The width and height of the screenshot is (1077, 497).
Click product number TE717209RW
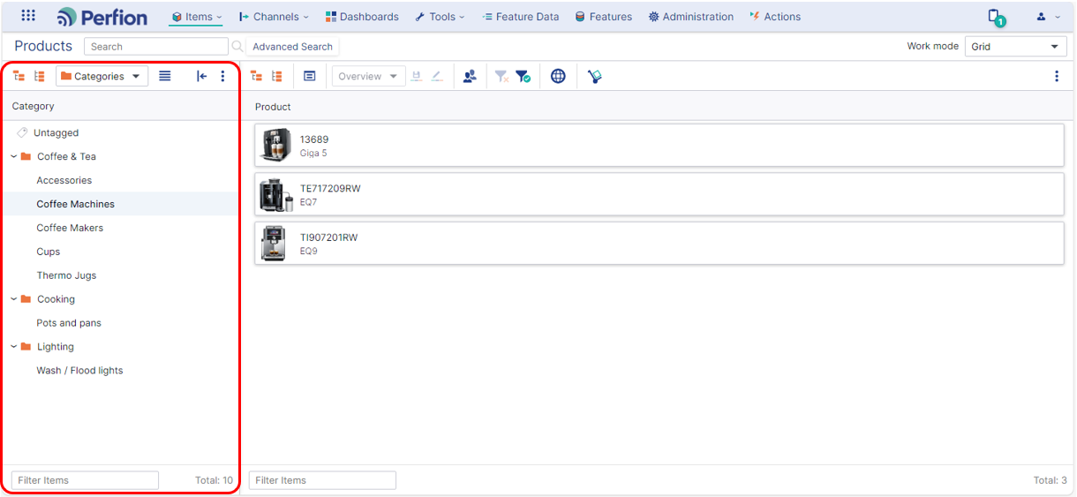[x=330, y=188]
